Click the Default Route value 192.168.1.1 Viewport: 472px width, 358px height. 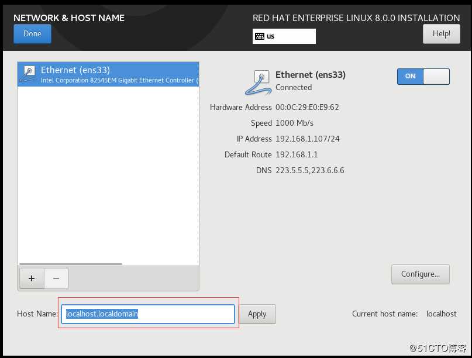[x=297, y=154]
